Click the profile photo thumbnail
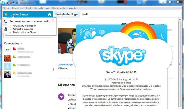184x109 pixels. [67, 41]
